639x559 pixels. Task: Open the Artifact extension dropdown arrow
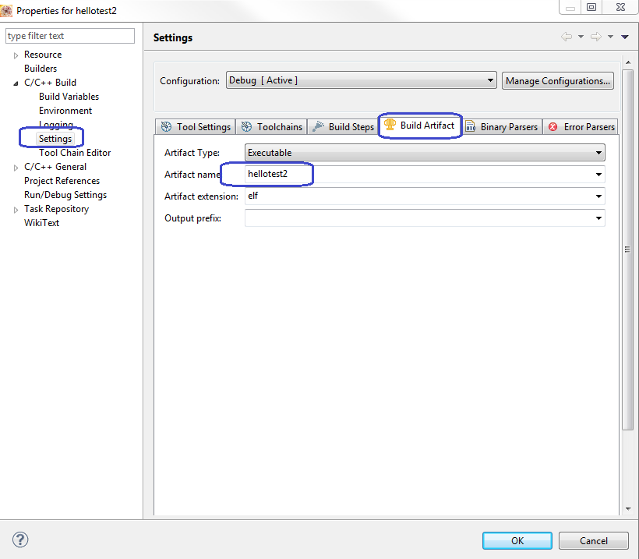pos(598,196)
